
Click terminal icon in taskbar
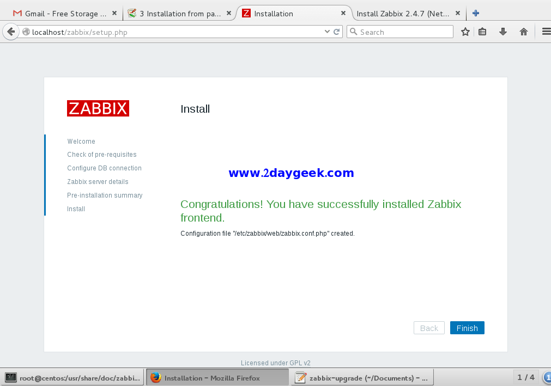click(x=11, y=378)
